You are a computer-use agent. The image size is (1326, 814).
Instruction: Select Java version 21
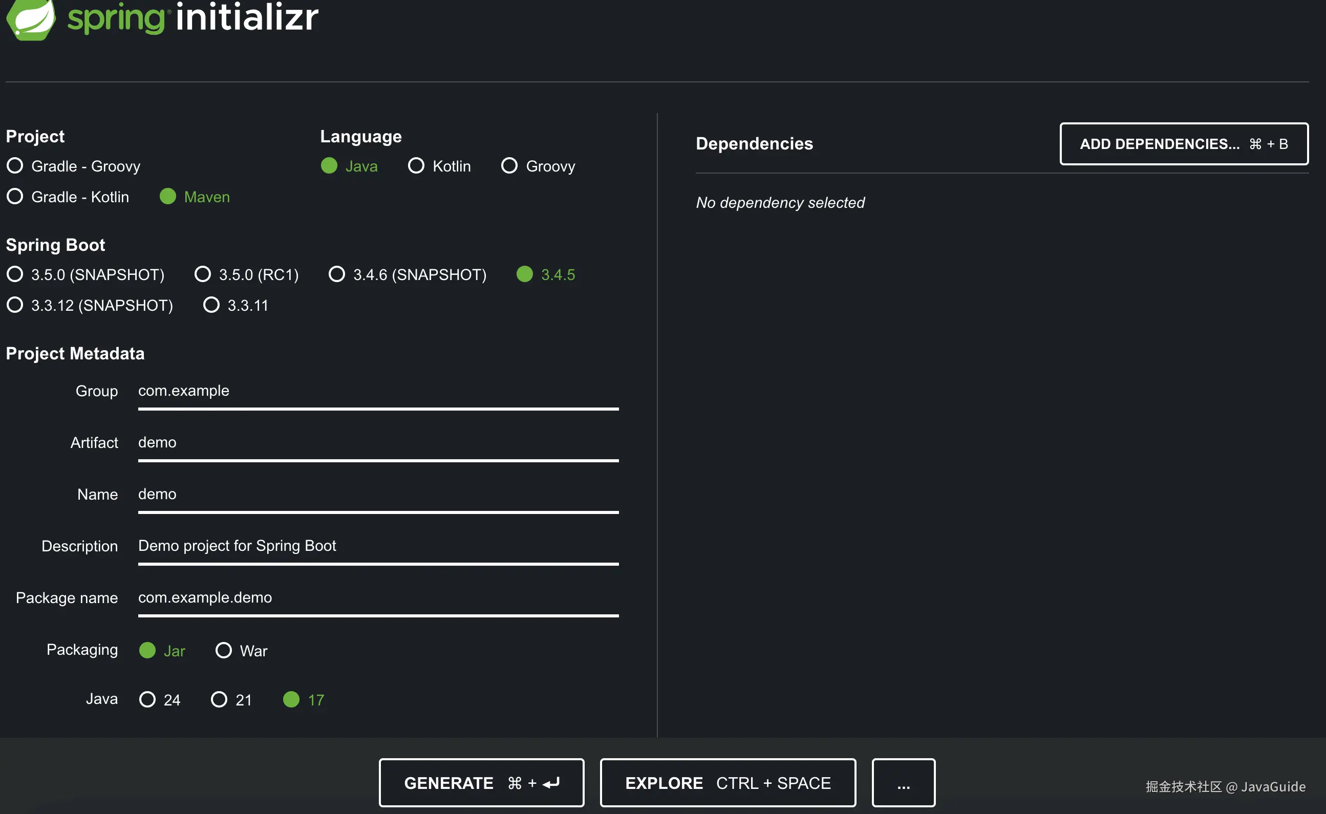coord(219,700)
